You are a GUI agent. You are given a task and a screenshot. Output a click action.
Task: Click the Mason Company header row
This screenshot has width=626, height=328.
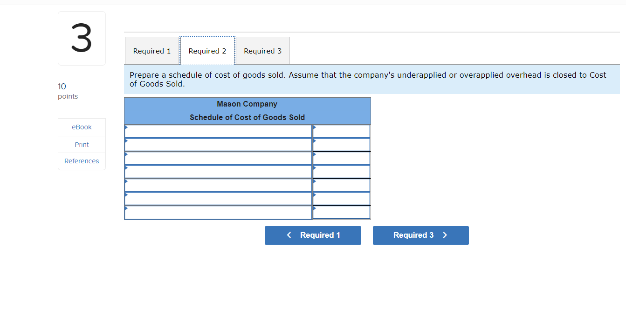tap(247, 104)
